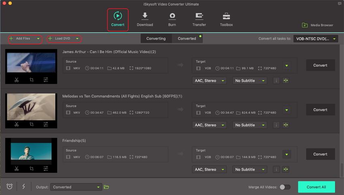Viewport: 344px width, 195px height.
Task: Open No Subtitle dropdown for James Arthur video
Action: pos(250,81)
